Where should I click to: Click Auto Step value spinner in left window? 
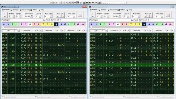pos(51,16)
